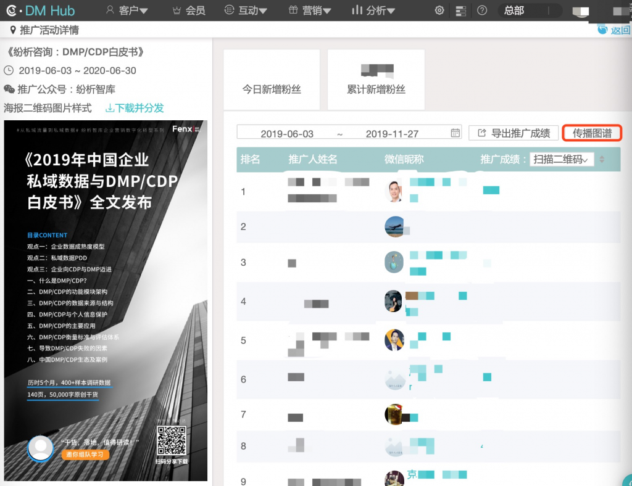Viewport: 632px width, 486px height.
Task: Click the sort arrows beside 推广成绩
Action: coord(602,159)
